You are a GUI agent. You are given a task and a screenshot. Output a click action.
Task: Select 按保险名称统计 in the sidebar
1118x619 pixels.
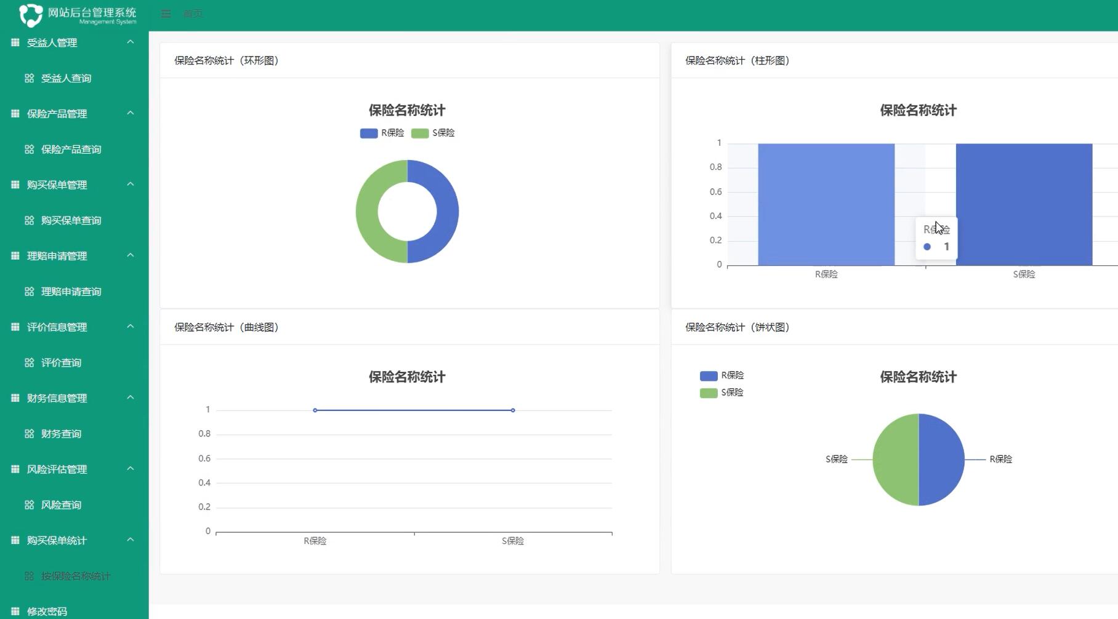click(x=75, y=577)
